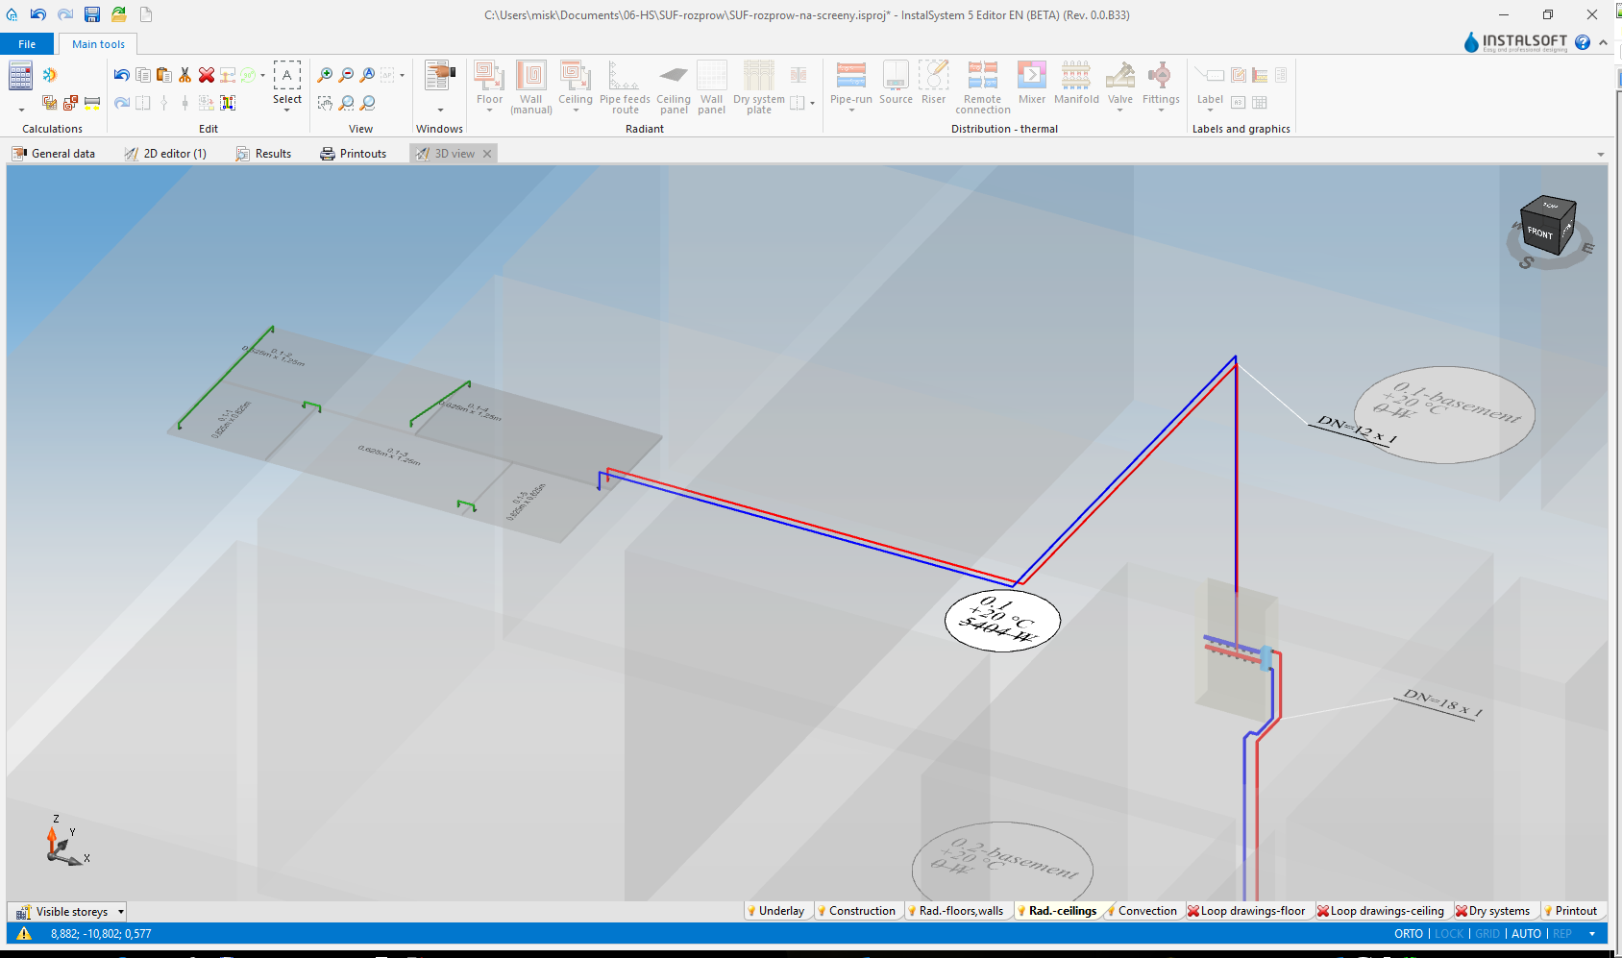Open the File menu
Viewport: 1622px width, 958px height.
point(27,44)
